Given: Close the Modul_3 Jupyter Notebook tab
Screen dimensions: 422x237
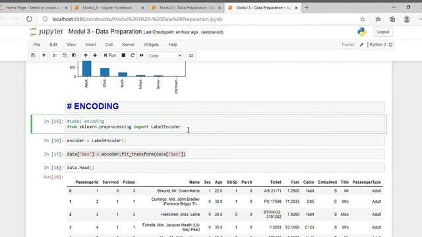Looking at the screenshot, I should point(143,8).
